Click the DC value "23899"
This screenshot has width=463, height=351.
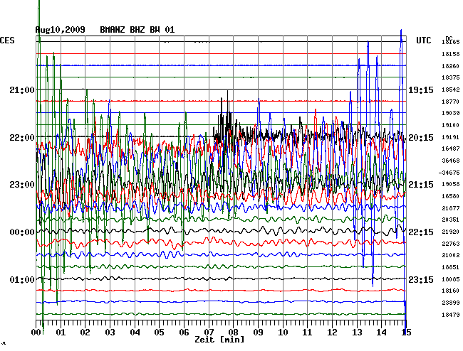(451, 303)
